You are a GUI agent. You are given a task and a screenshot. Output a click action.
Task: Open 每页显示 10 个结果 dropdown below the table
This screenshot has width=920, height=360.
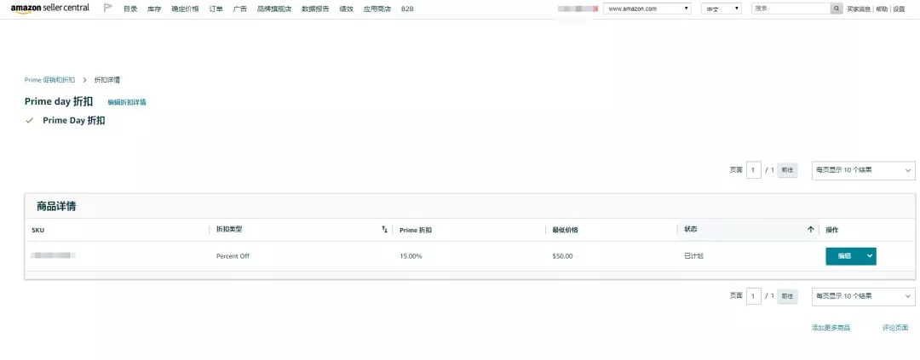pyautogui.click(x=863, y=296)
